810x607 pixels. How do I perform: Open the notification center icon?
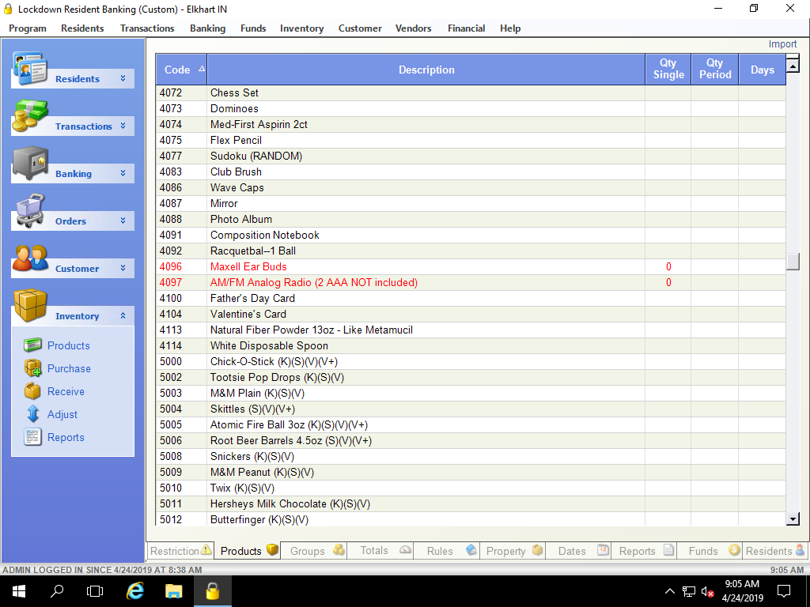784,591
